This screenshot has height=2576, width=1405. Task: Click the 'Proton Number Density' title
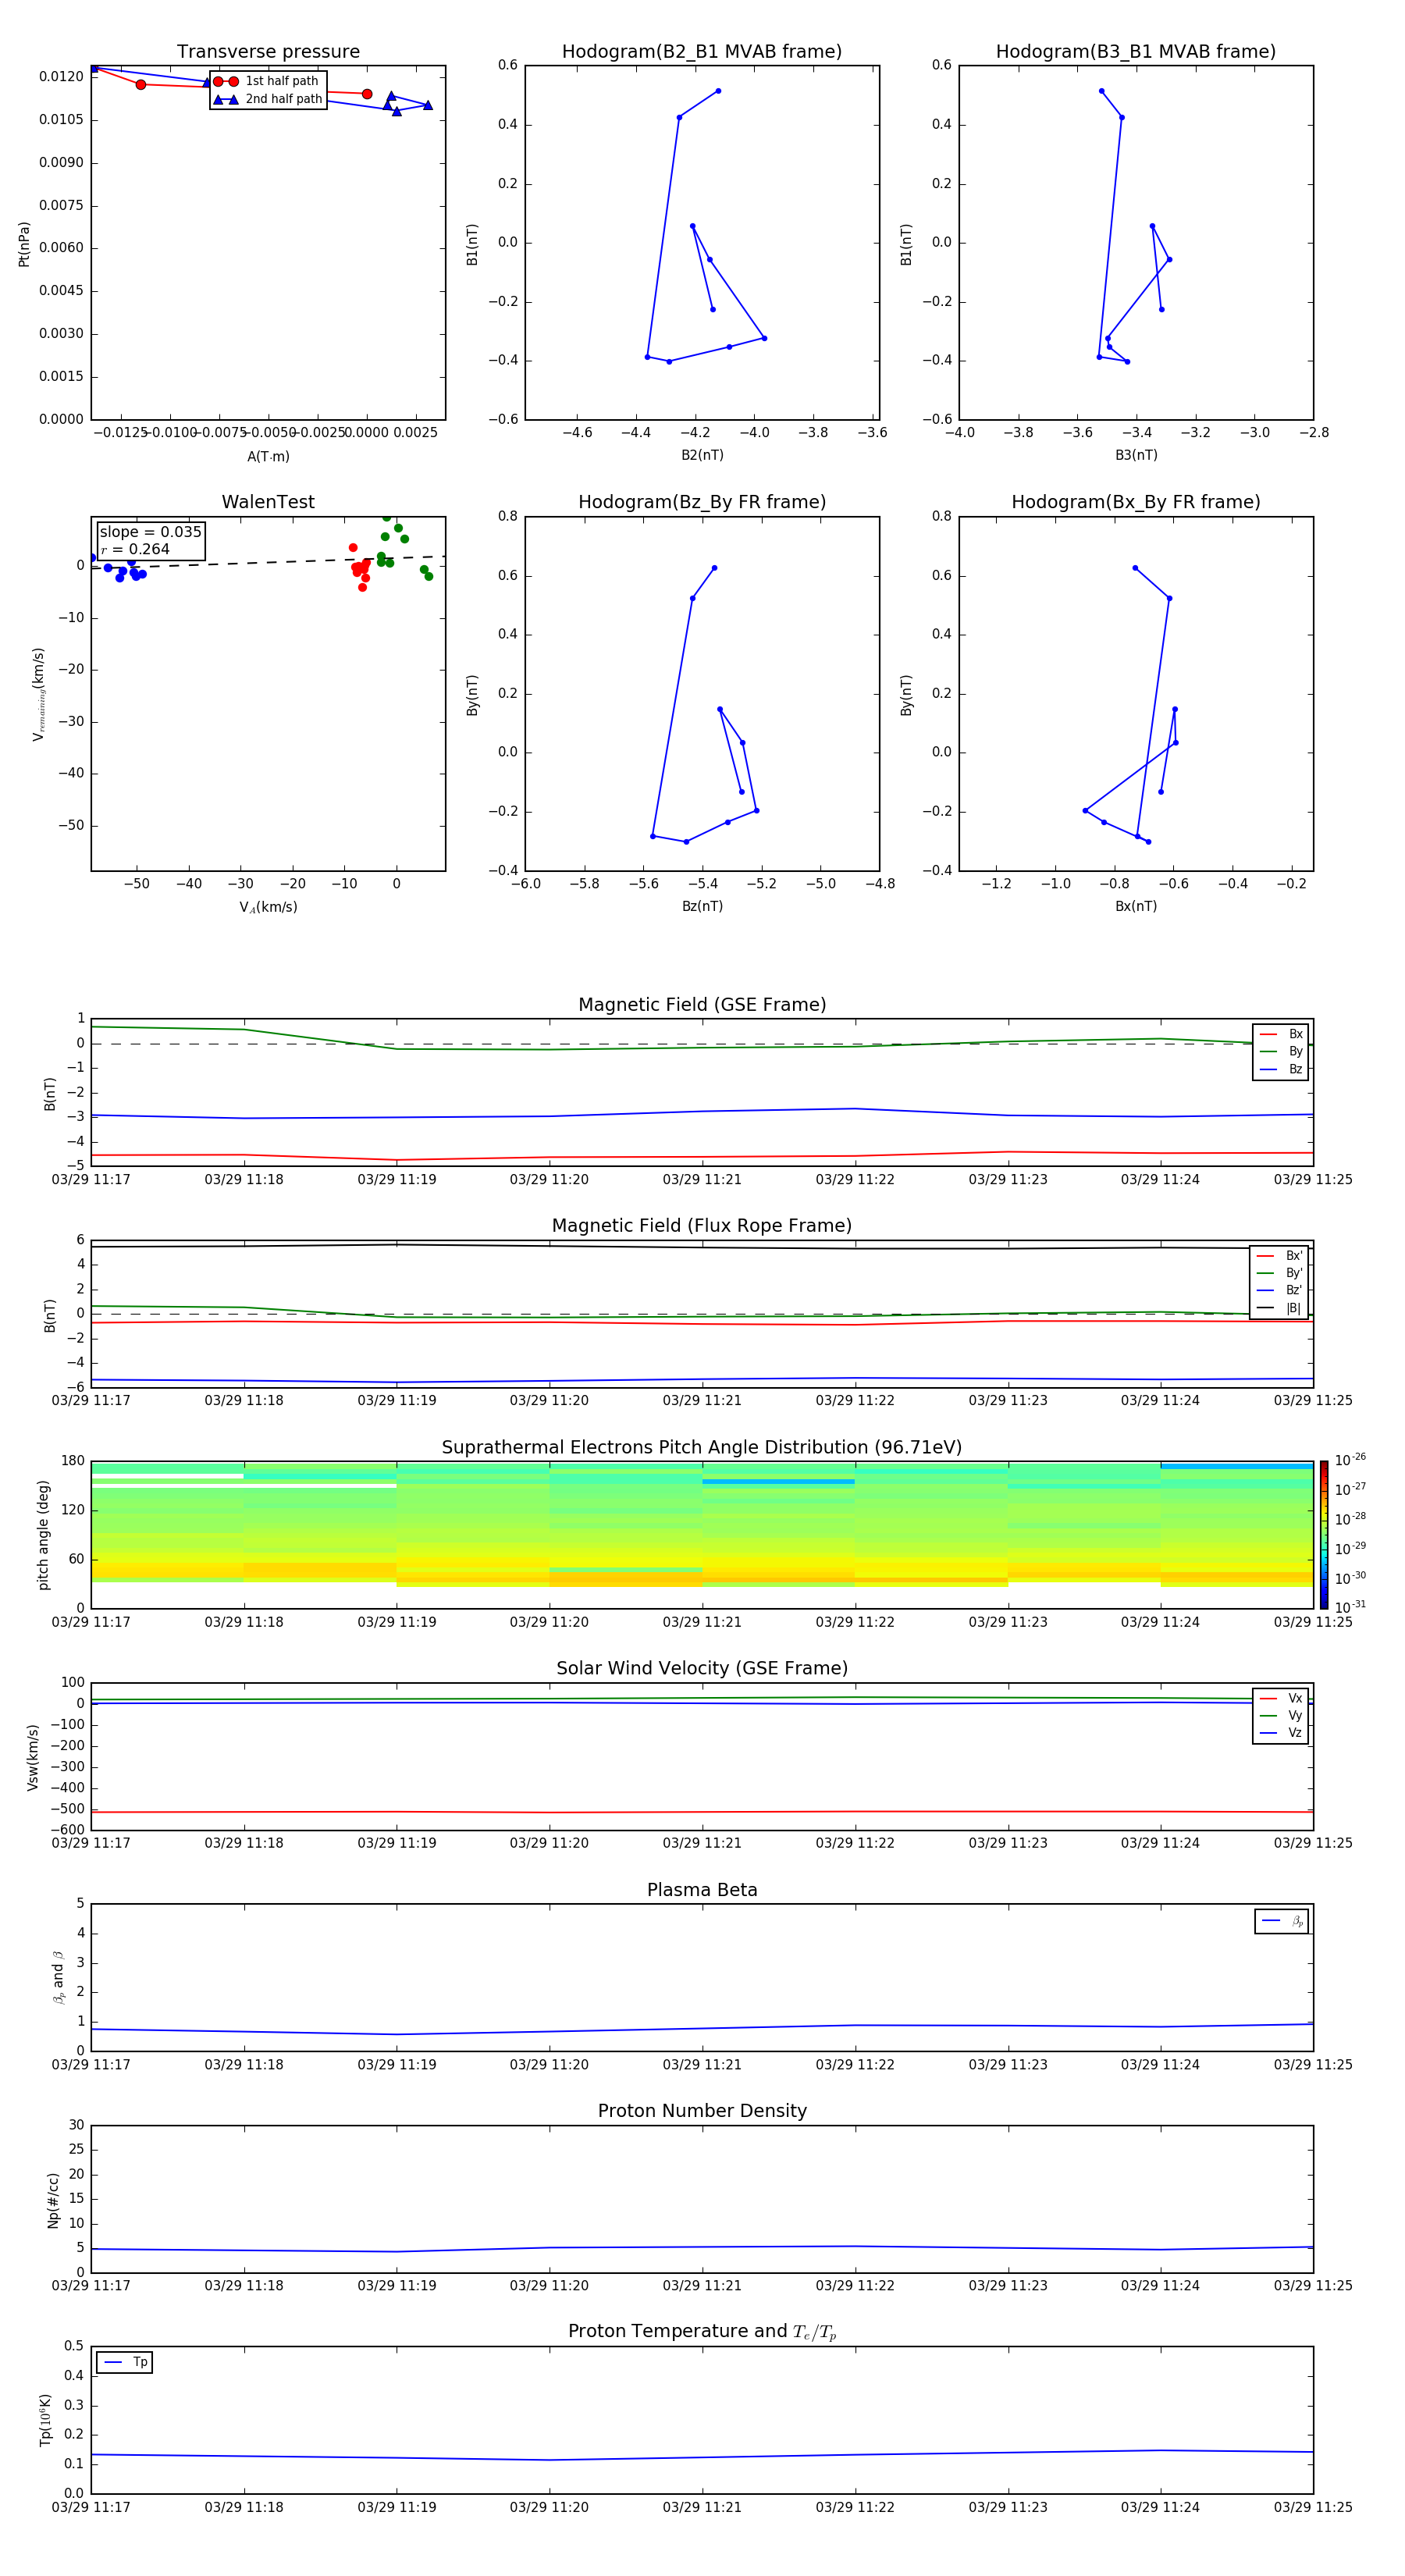coord(702,2111)
